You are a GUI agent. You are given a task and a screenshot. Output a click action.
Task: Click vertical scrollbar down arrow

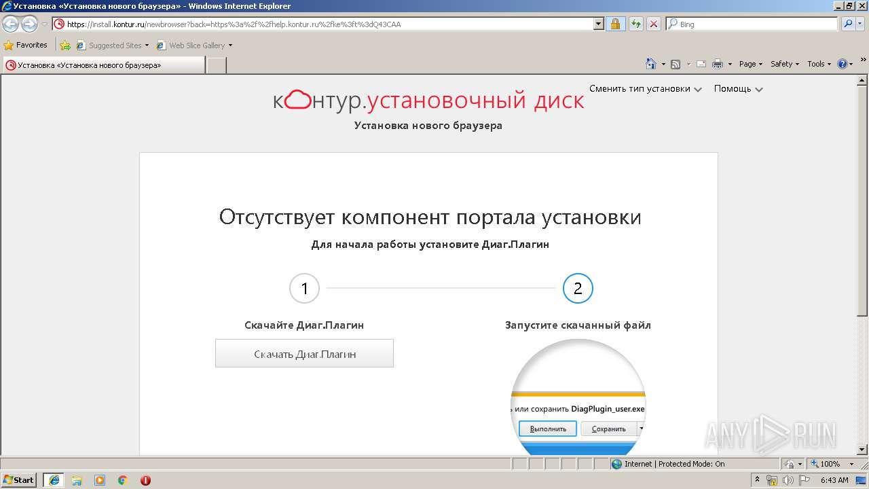(x=863, y=449)
